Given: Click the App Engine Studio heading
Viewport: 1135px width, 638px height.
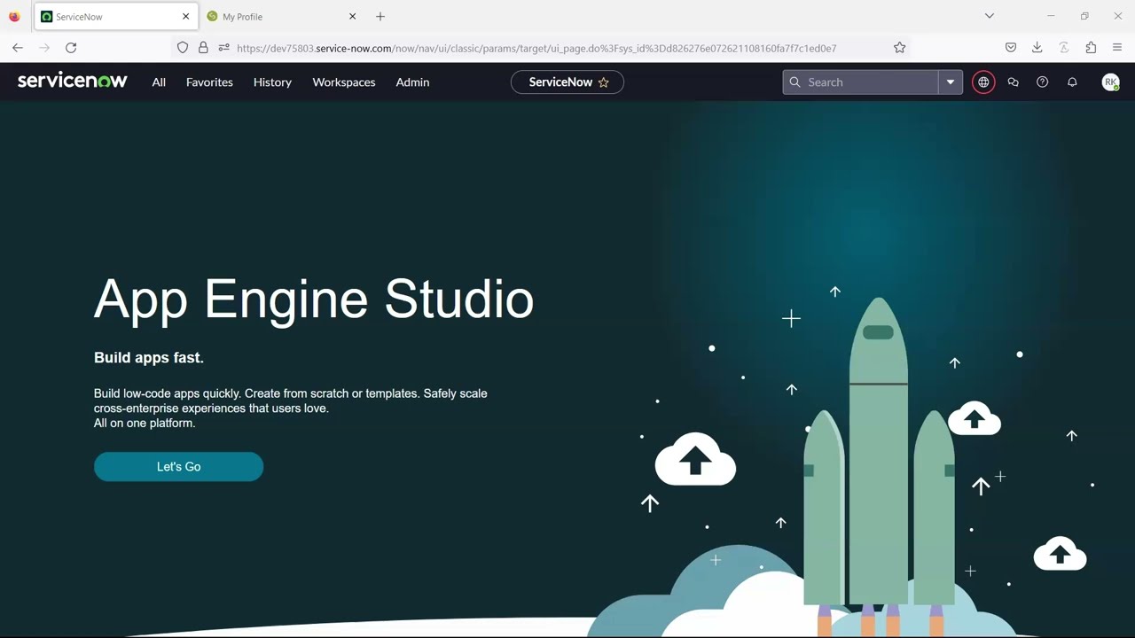Looking at the screenshot, I should click(314, 300).
